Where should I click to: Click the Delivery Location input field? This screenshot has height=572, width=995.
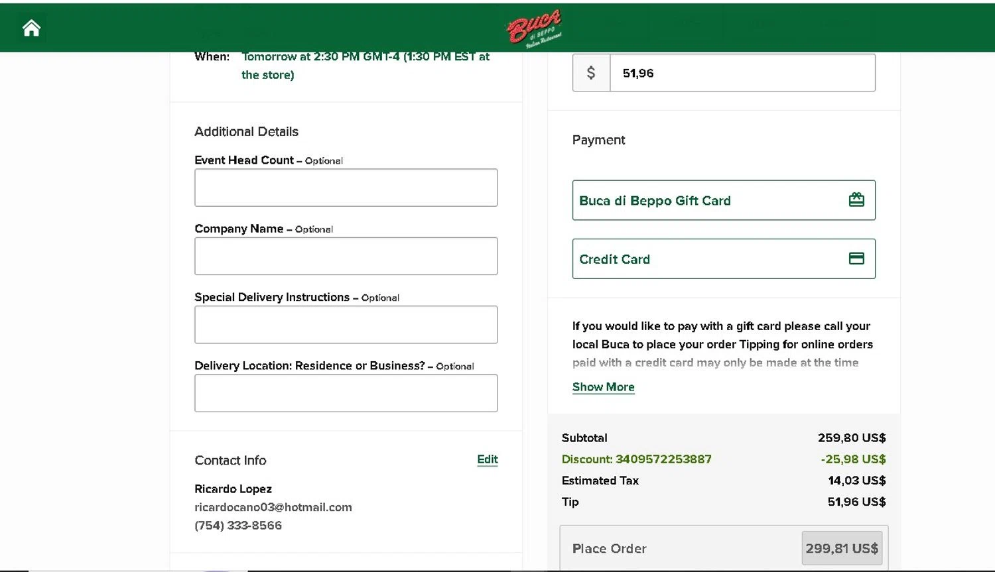point(346,393)
